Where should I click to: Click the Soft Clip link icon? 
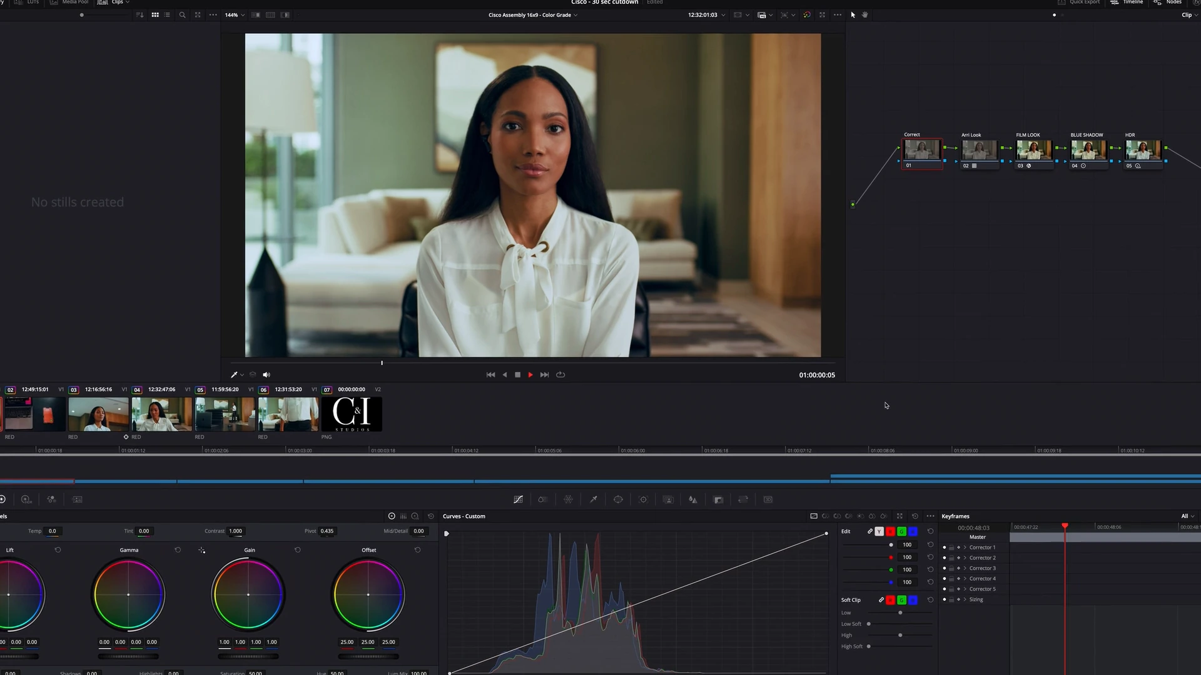pyautogui.click(x=881, y=600)
